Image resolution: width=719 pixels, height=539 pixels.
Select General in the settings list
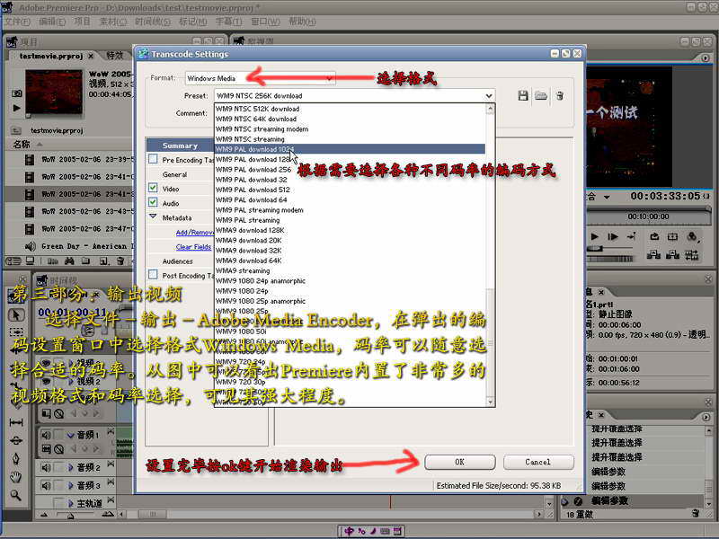[x=174, y=174]
